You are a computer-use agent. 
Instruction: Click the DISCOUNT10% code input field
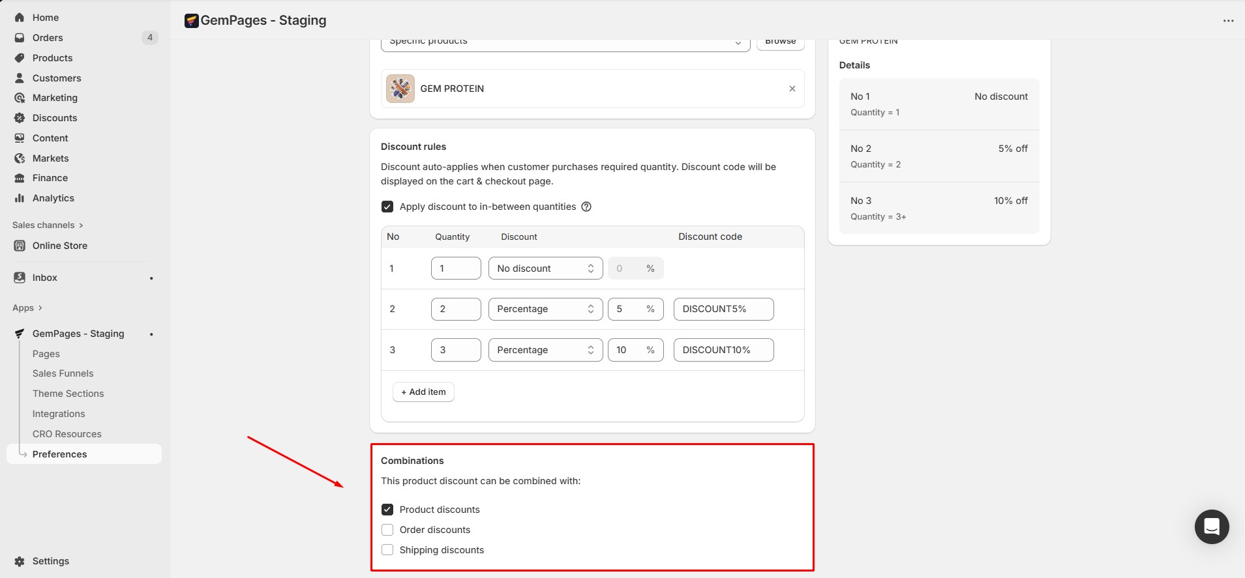[x=723, y=350]
